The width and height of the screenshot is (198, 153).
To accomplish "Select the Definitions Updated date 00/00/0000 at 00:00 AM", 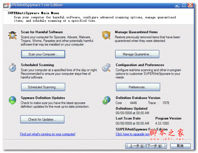I will pyautogui.click(x=132, y=113).
